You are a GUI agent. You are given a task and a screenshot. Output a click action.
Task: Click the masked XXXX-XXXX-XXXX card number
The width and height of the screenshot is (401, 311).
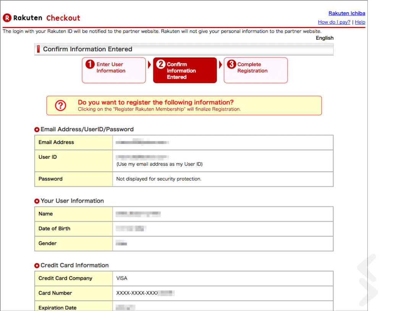point(146,293)
